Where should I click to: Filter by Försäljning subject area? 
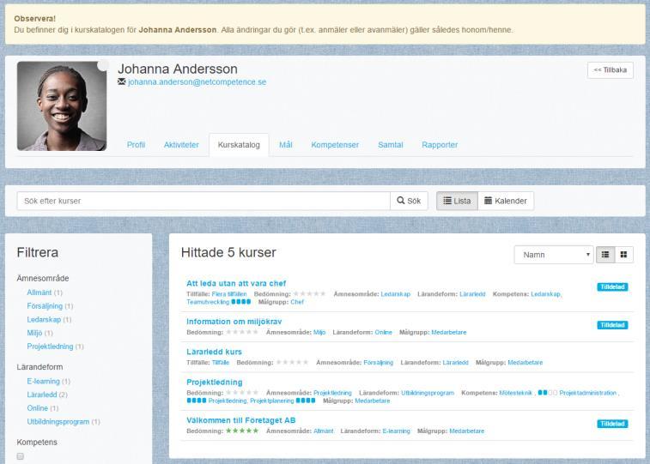(45, 306)
